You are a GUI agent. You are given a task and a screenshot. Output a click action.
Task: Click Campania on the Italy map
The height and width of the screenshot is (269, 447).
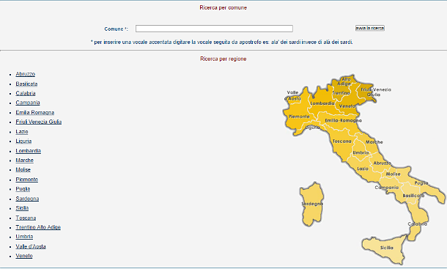coord(387,188)
